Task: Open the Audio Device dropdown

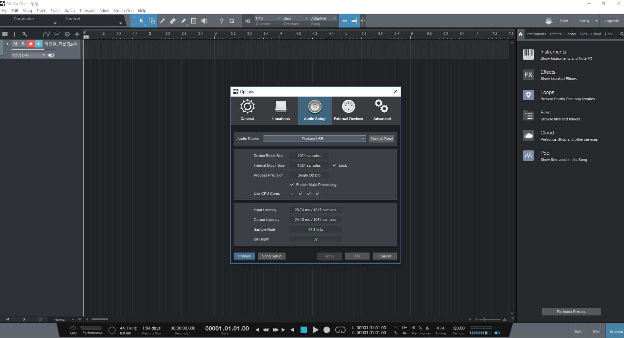Action: [x=315, y=139]
